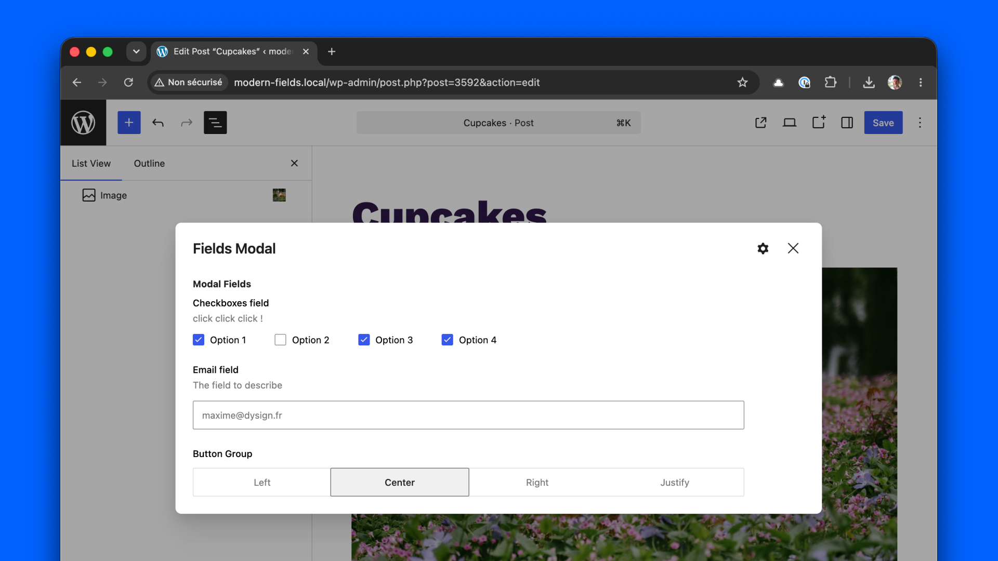This screenshot has height=561, width=998.
Task: Open the editor options three-dot menu
Action: (920, 123)
